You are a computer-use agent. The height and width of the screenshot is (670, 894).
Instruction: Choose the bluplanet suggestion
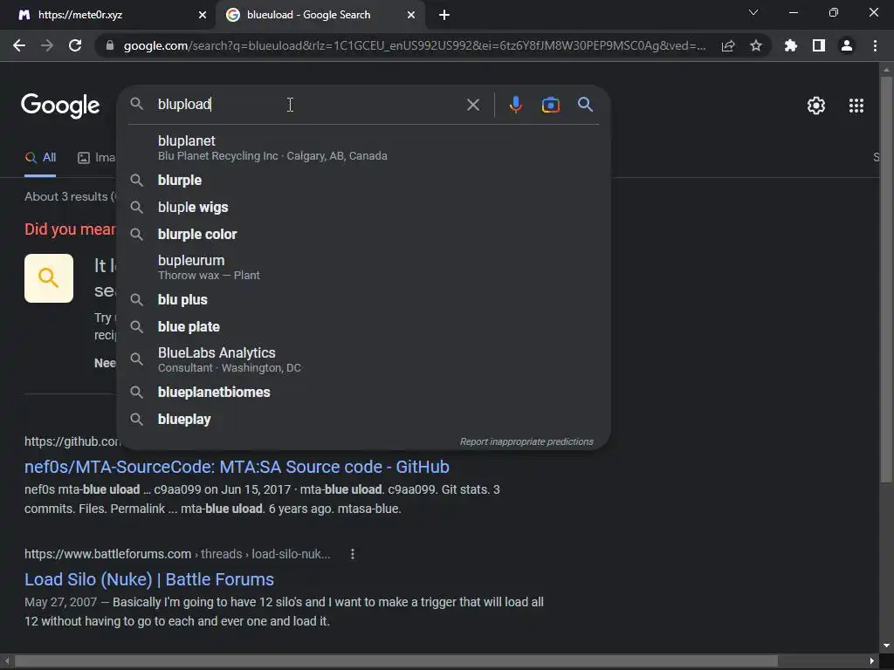click(x=364, y=147)
